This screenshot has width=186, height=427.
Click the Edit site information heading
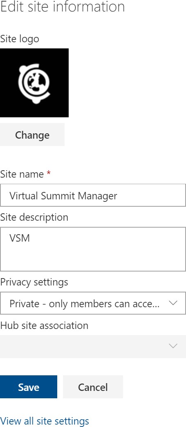(63, 7)
